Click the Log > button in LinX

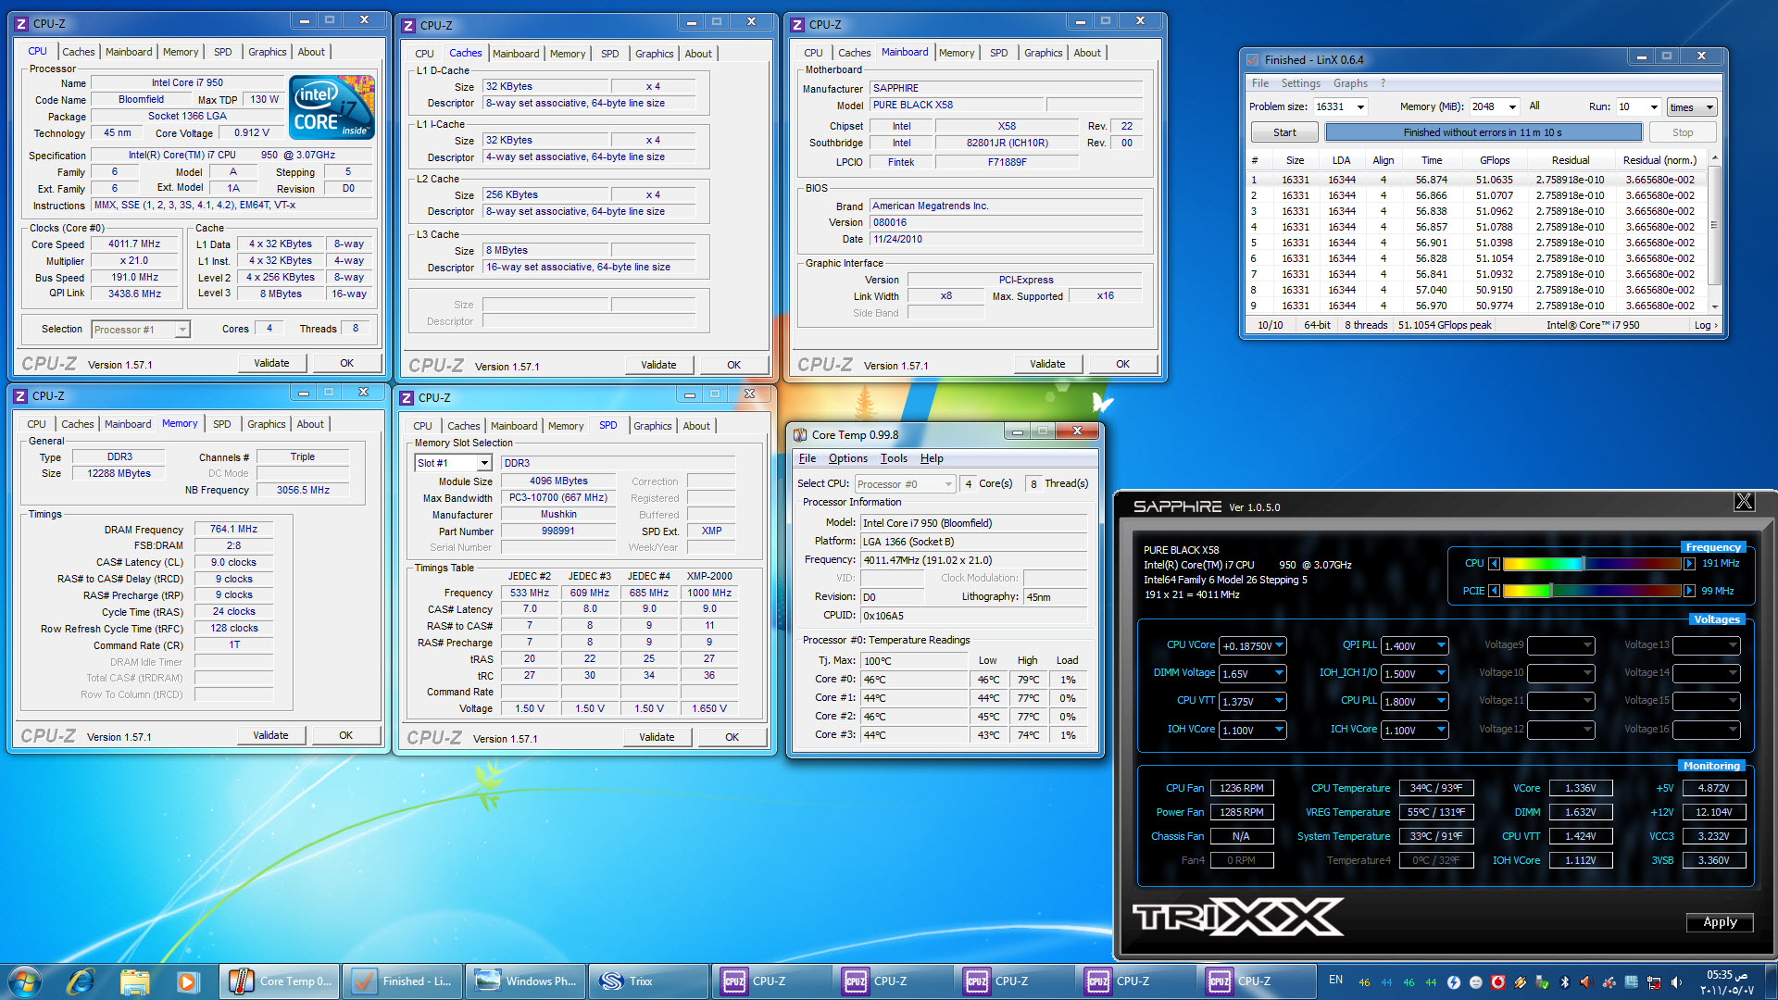[1706, 325]
